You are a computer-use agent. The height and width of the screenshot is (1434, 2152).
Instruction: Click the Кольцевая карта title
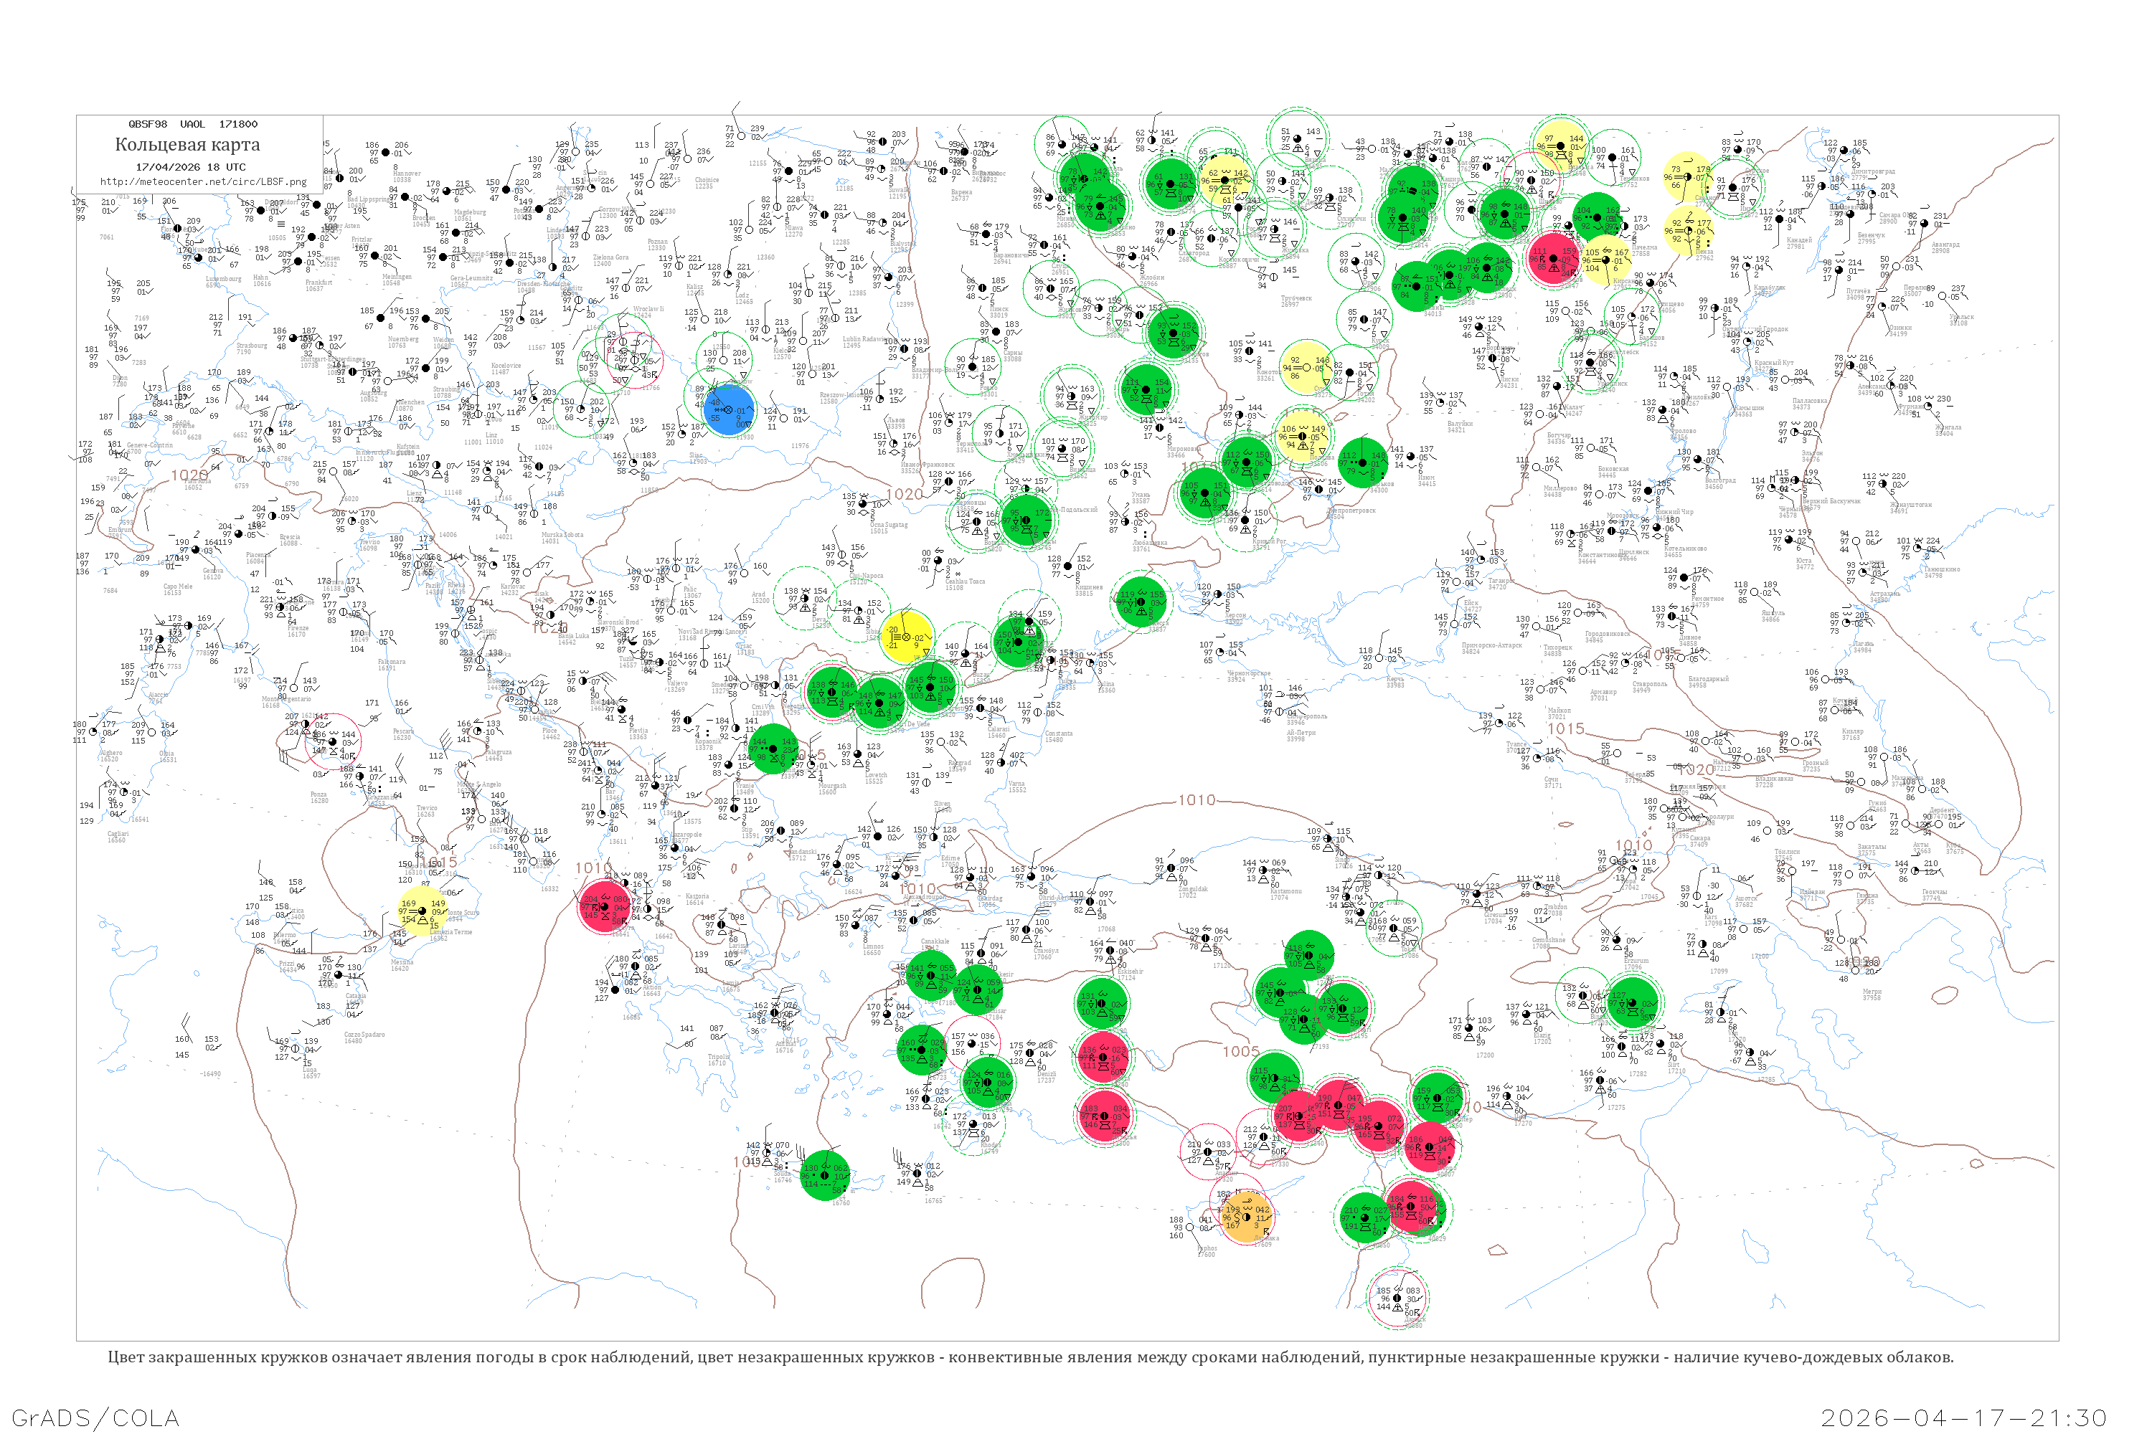click(187, 145)
